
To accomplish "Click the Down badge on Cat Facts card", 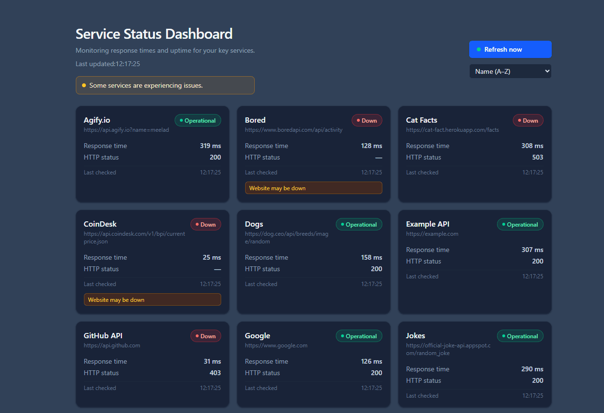I will coord(528,121).
